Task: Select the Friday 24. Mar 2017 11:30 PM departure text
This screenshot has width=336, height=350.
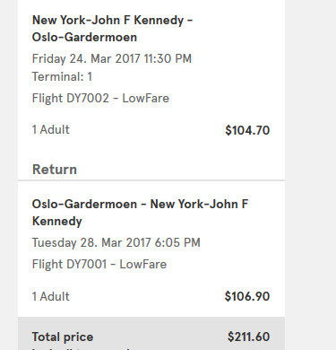Action: pyautogui.click(x=112, y=58)
